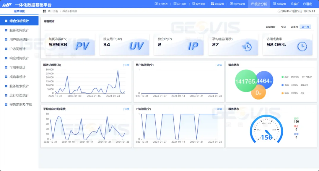
Task: Click 详情 link on 服务访问量 chart
Action: point(126,65)
